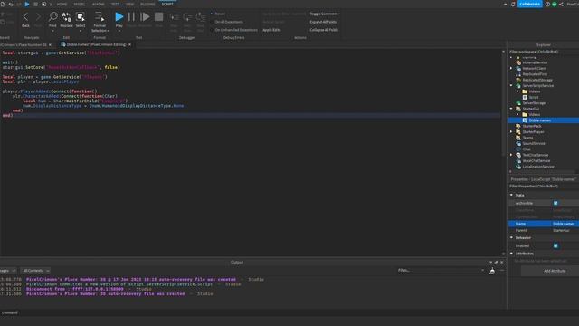579x326 pixels.
Task: Click the Collaborate button
Action: pos(529,4)
